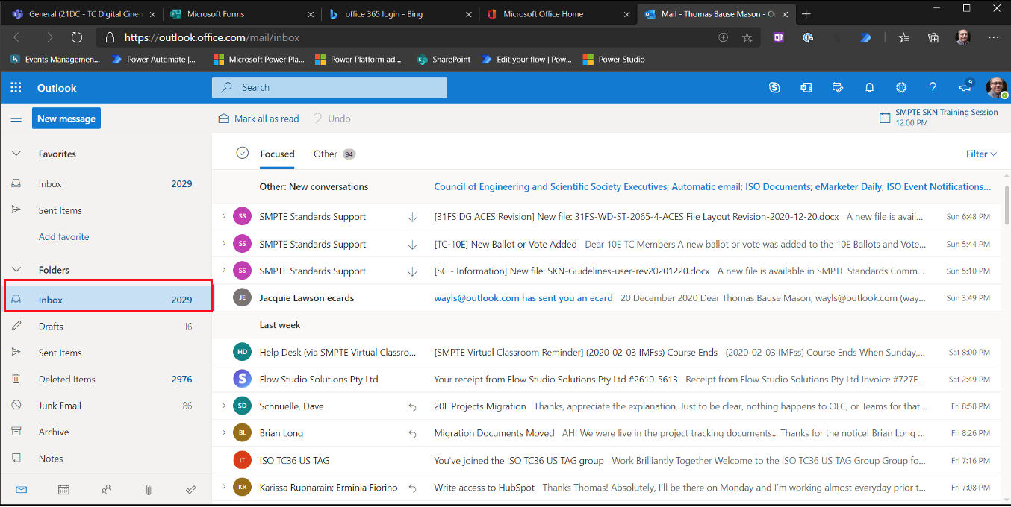Collapse the Favorites section
This screenshot has height=507, width=1011.
pos(16,154)
